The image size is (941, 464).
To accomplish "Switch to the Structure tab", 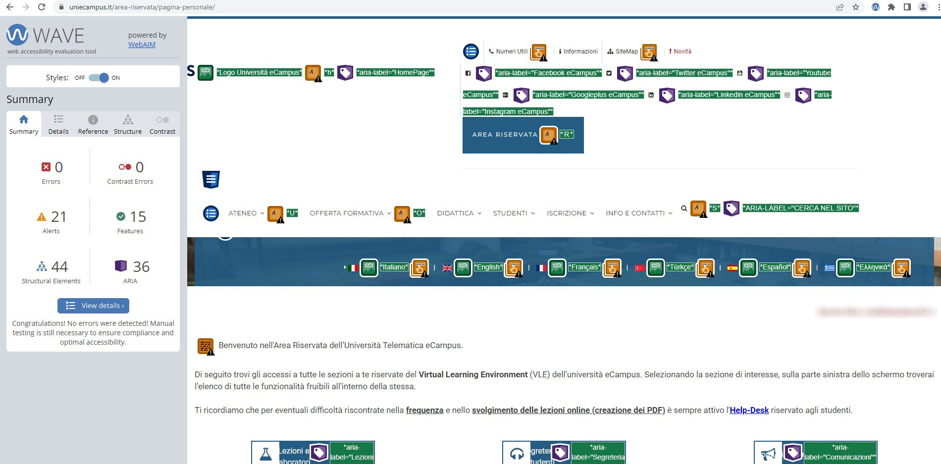I will [x=128, y=125].
